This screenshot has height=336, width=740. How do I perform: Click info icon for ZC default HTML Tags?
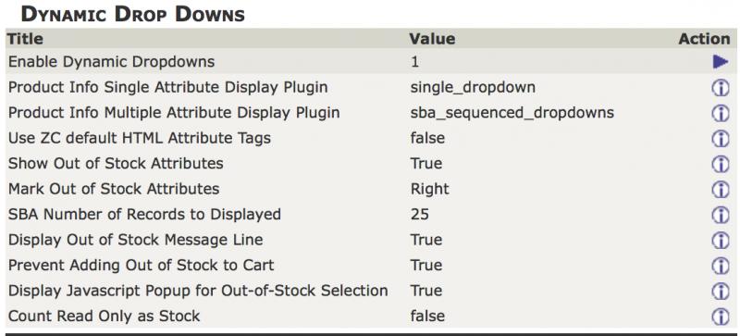[721, 139]
